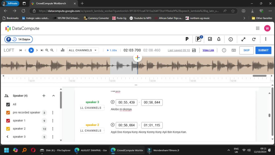275x155 pixels.
Task: Open options menu for speaker 1
Action: (53, 121)
